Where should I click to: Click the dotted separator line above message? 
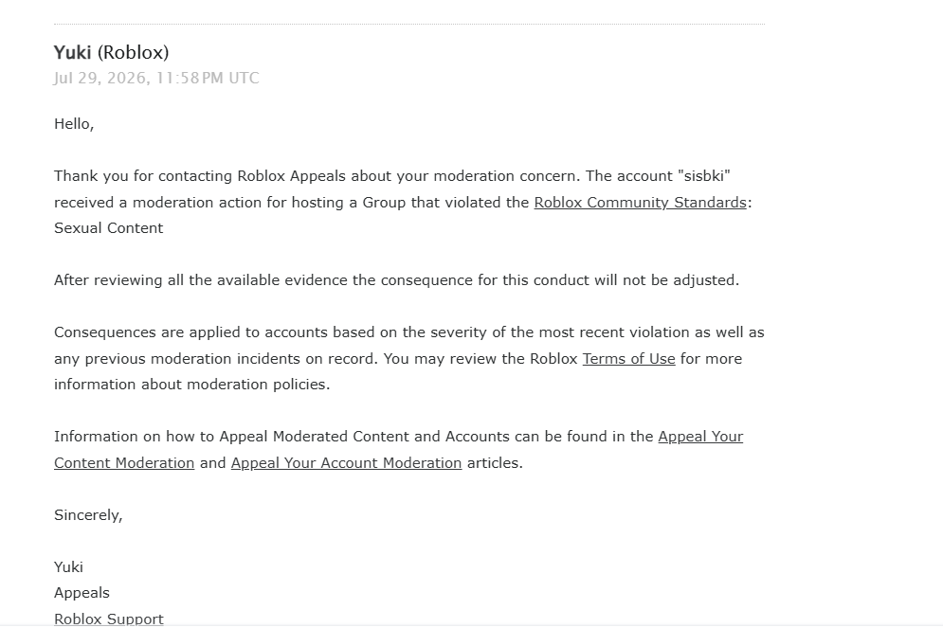(x=409, y=24)
